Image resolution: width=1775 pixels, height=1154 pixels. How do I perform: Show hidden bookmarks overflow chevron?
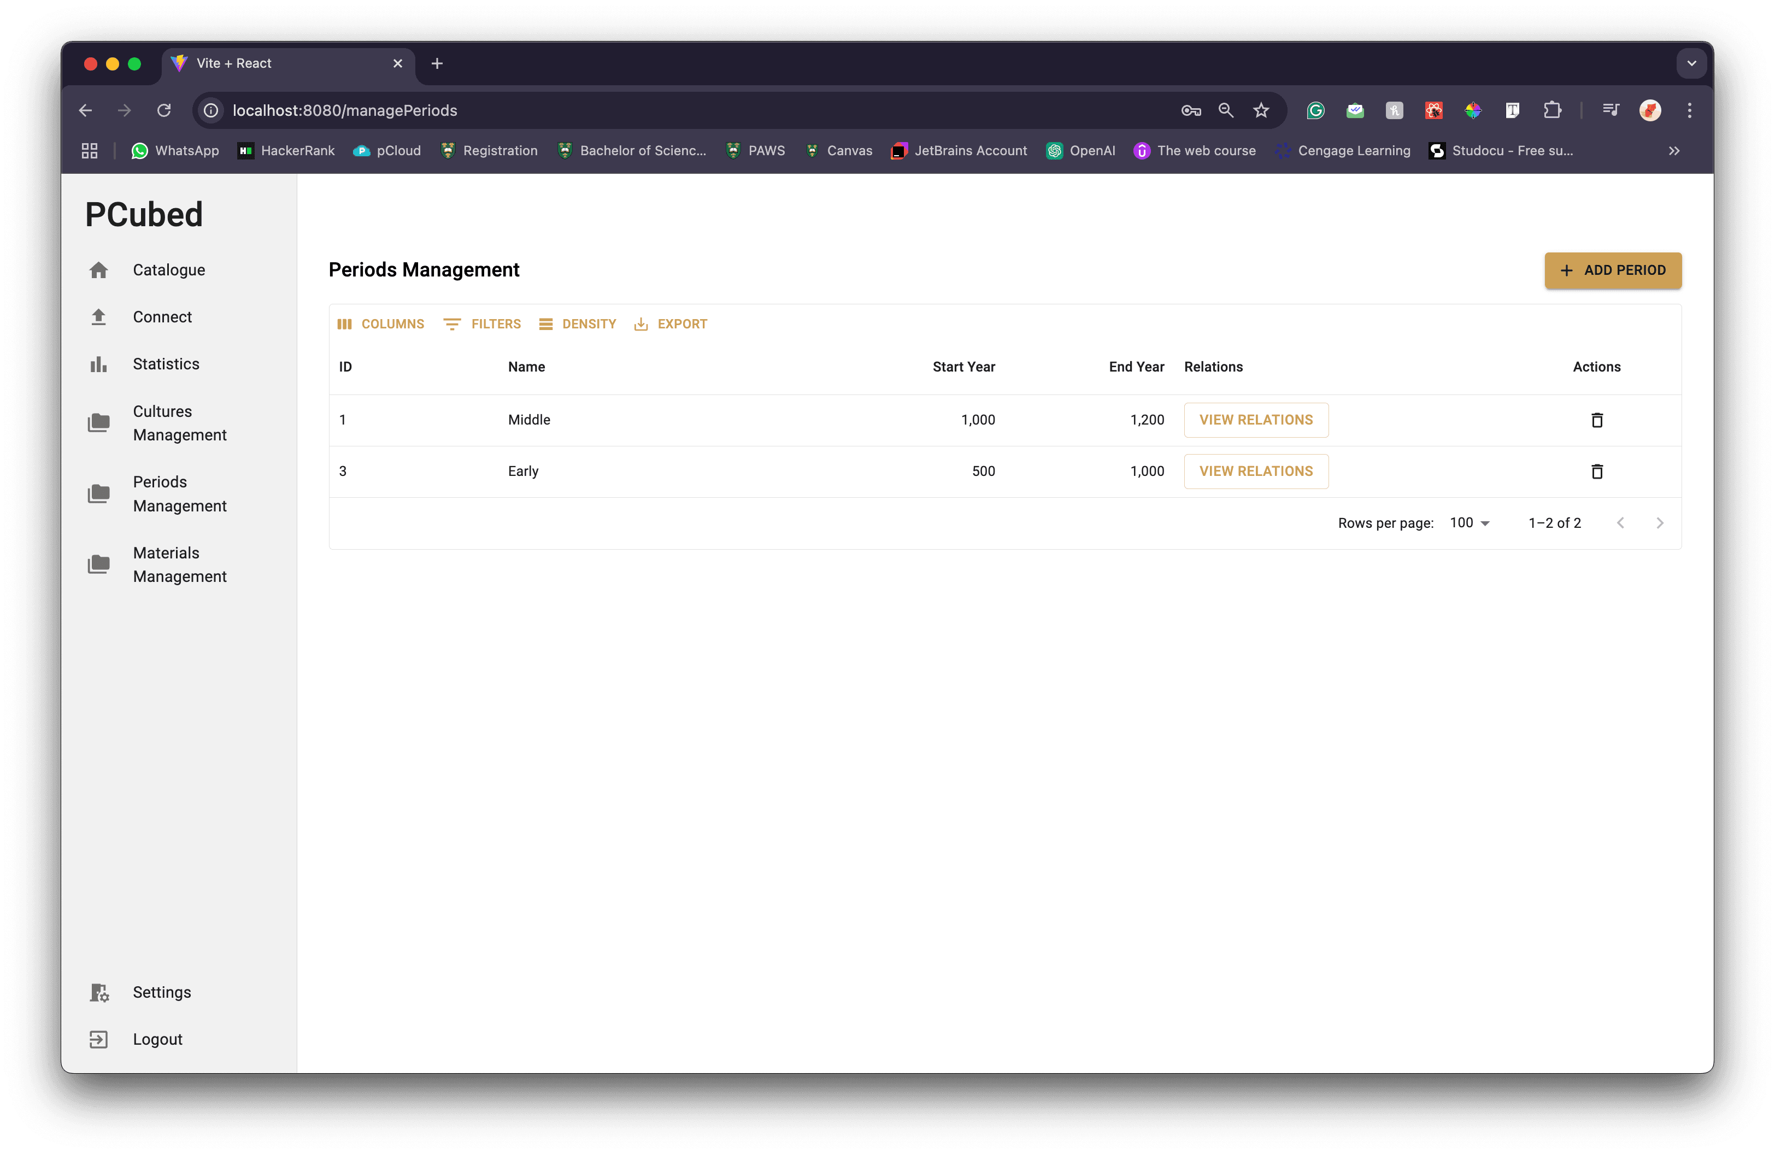[x=1673, y=151]
